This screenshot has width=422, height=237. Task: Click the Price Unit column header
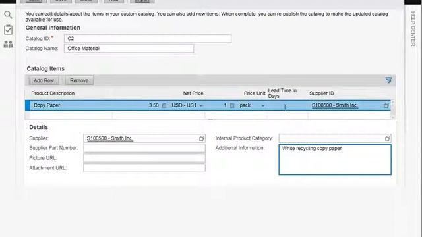pos(255,93)
